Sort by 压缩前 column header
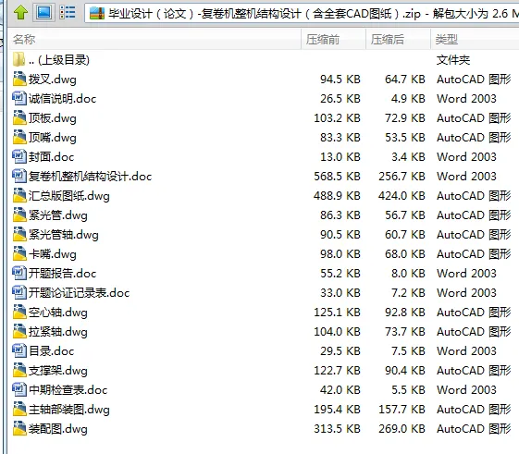Screen dimensions: 519x454 pos(333,40)
